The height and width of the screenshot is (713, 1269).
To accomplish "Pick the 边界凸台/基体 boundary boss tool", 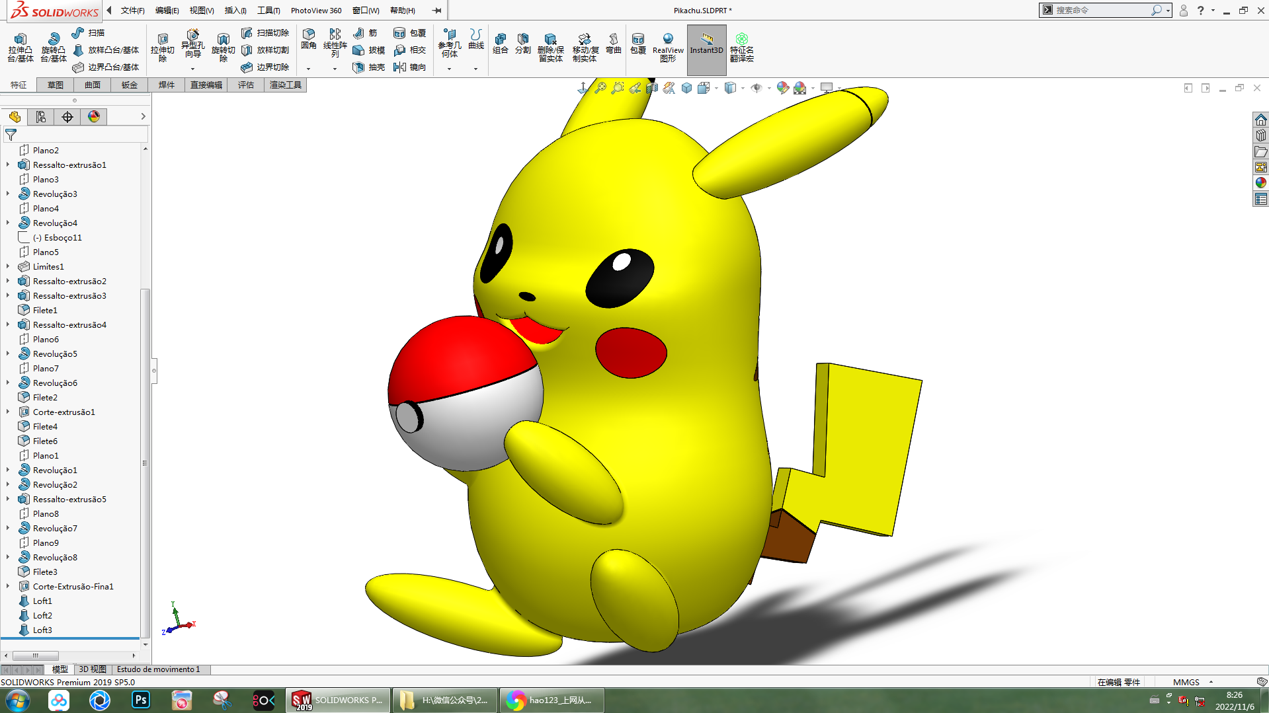I will tap(106, 67).
